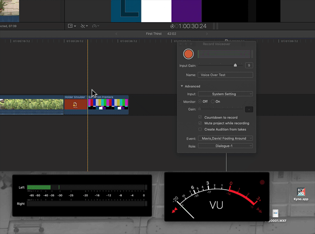Disable Mute project while recording
This screenshot has width=315, height=234.
click(x=200, y=124)
